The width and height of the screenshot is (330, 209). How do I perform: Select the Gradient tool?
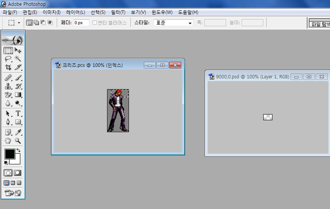click(x=18, y=95)
